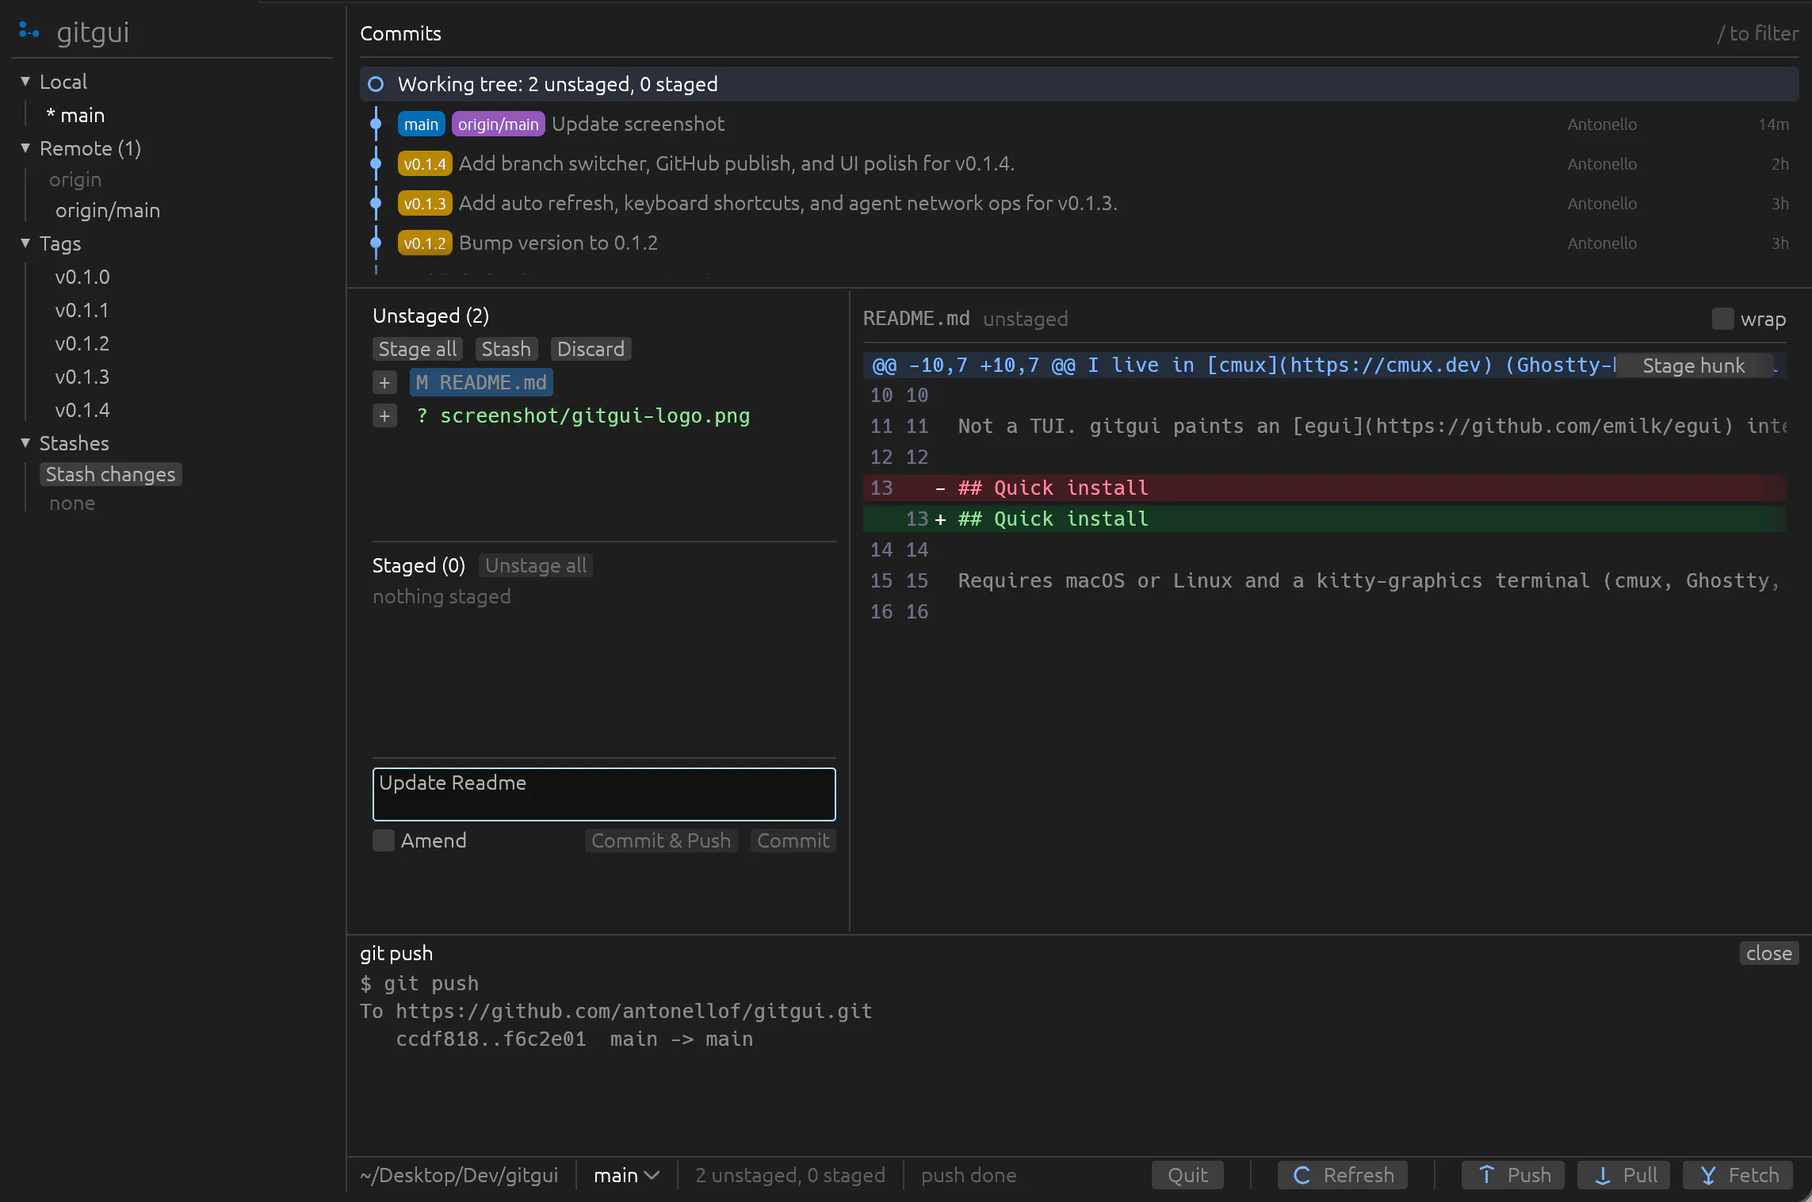Click the graph dot of the v0.1.2 commit
1812x1202 pixels.
[x=377, y=243]
